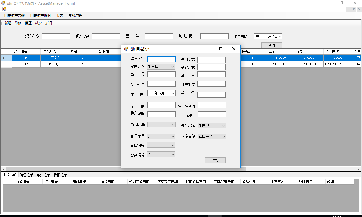
Task: Close the 增加固定资产 dialog
Action: [234, 49]
